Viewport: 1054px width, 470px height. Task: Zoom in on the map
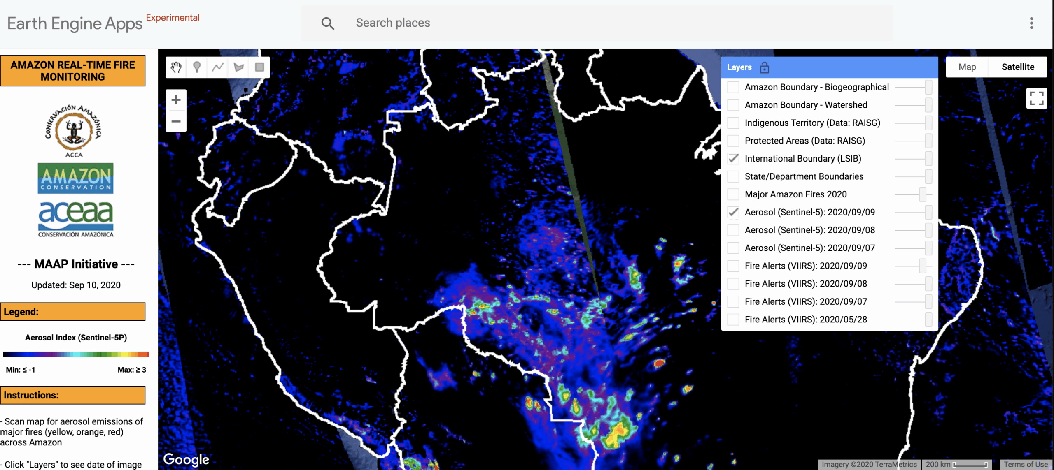point(176,100)
